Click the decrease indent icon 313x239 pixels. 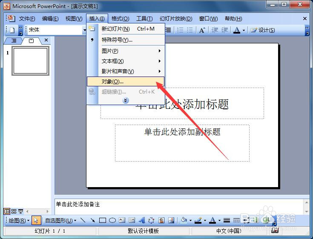(x=215, y=30)
